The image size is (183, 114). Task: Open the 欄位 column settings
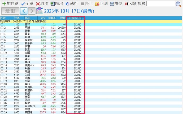(x=112, y=4)
